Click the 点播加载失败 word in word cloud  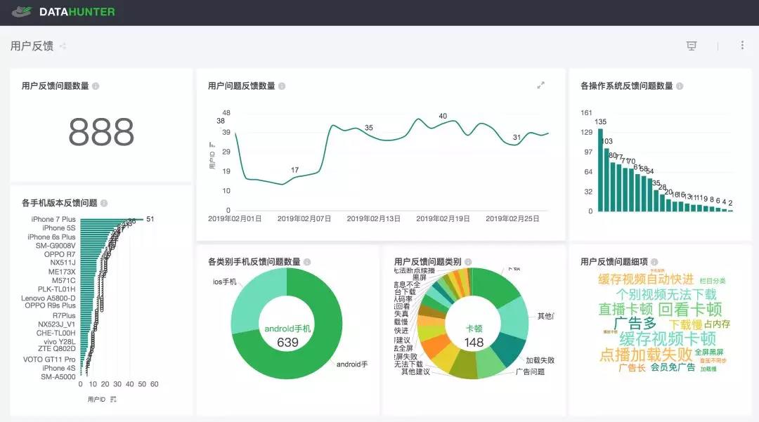(646, 355)
